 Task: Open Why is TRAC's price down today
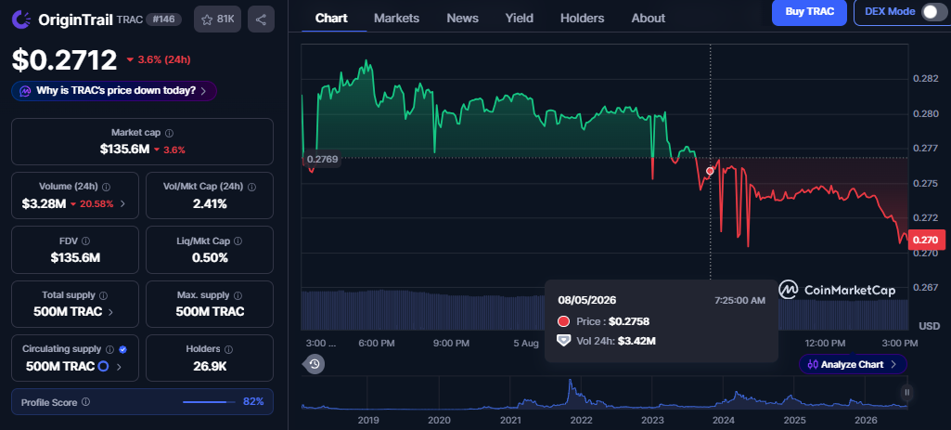pos(114,91)
